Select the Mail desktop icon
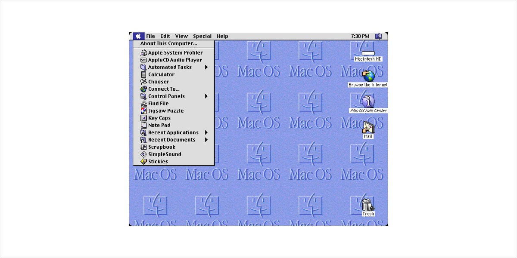Viewport: 517px width, 258px height. point(368,128)
